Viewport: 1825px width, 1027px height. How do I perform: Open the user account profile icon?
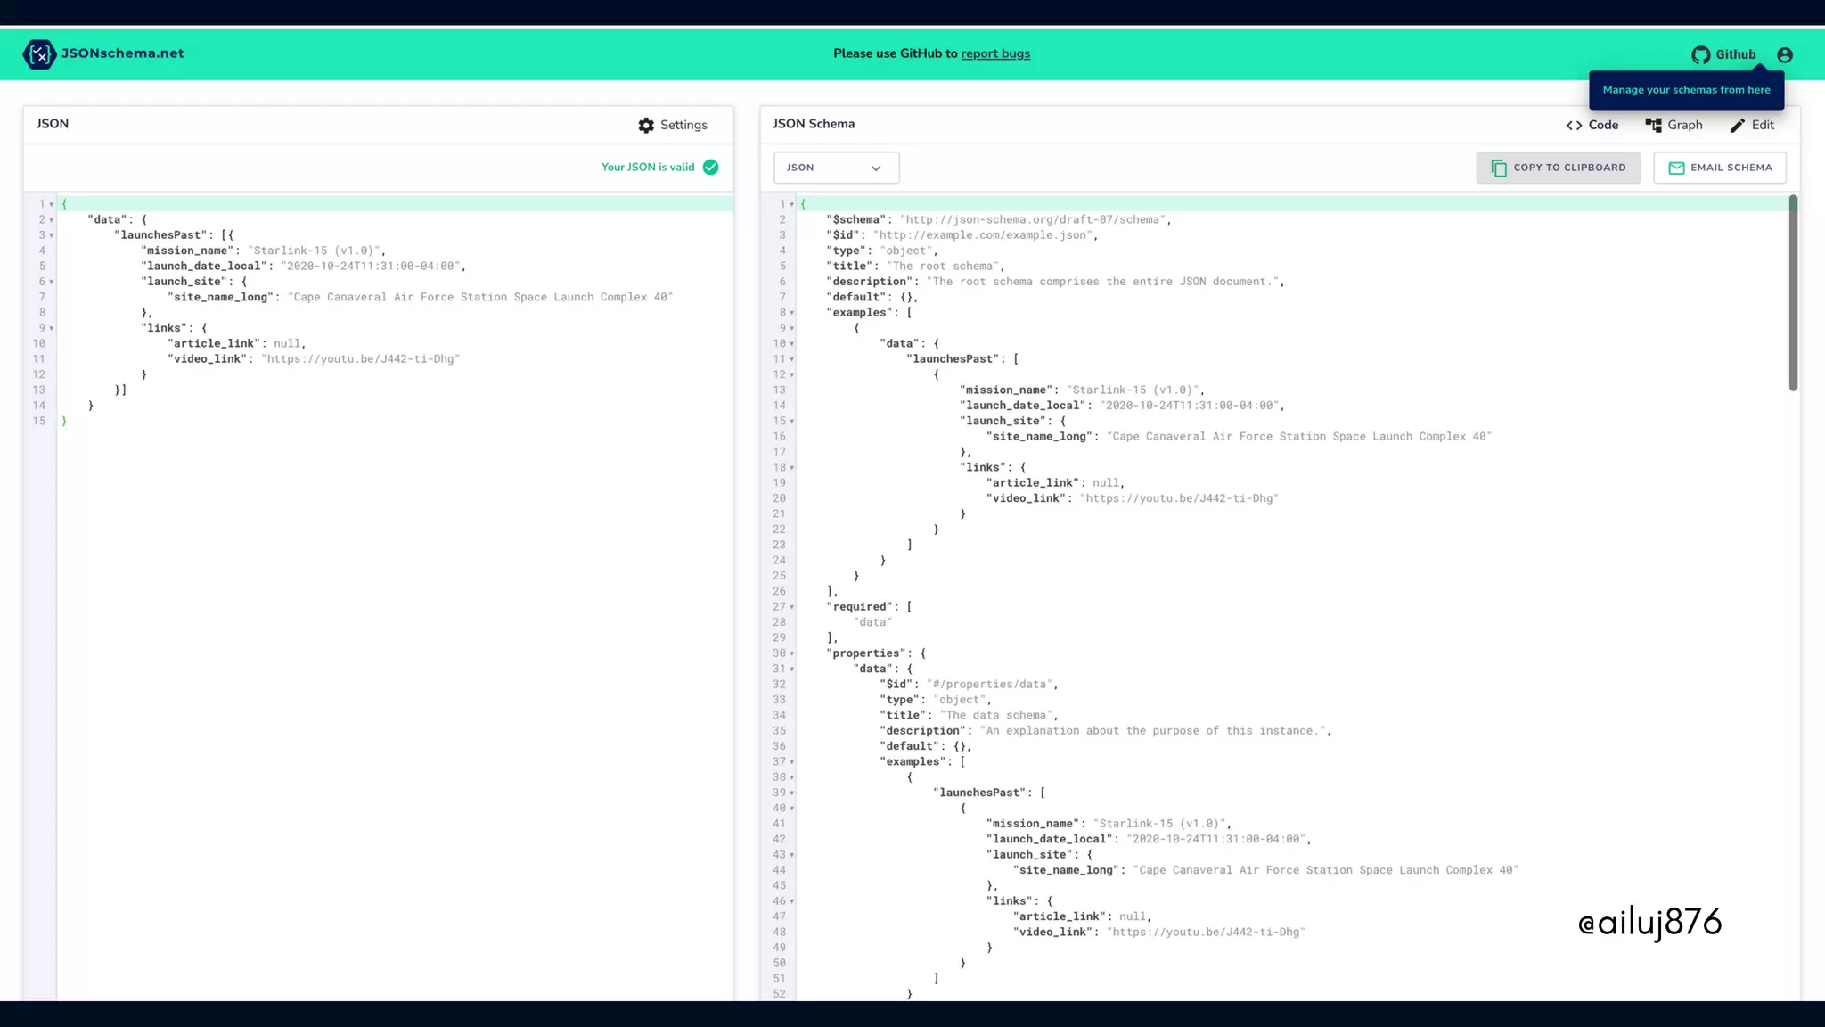tap(1784, 55)
